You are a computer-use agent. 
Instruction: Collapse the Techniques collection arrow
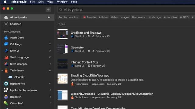[x=2, y=71]
